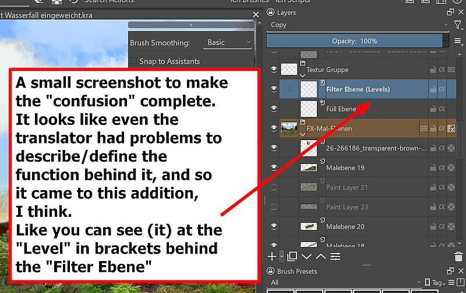466x293 pixels.
Task: Open the Brush Smoothing Basic dropdown
Action: pos(228,42)
